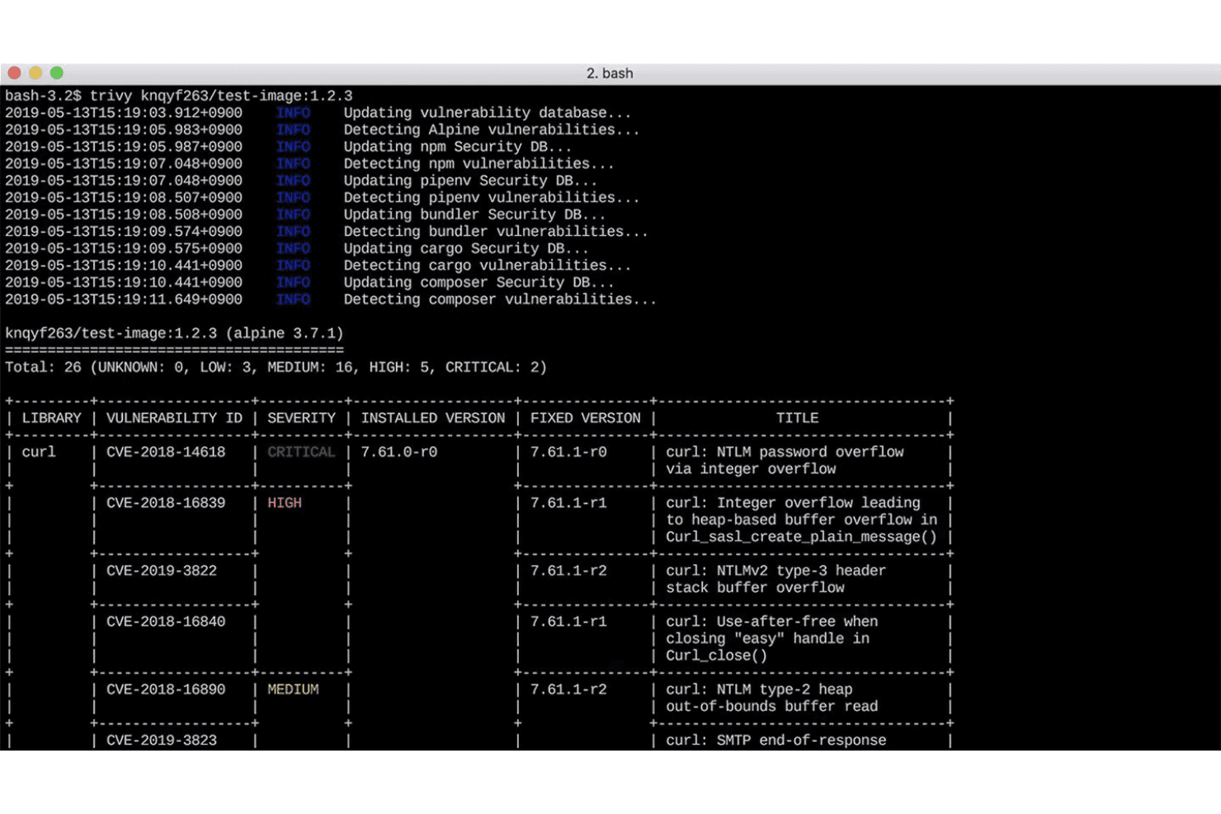Click the HIGH severity cell
The image size is (1221, 814).
tap(285, 503)
